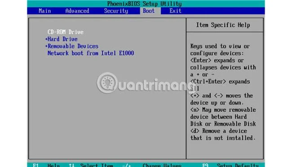Viewport: 292px width, 167px height.
Task: Click the F9 Setup Defaults hint
Action: tap(230, 165)
